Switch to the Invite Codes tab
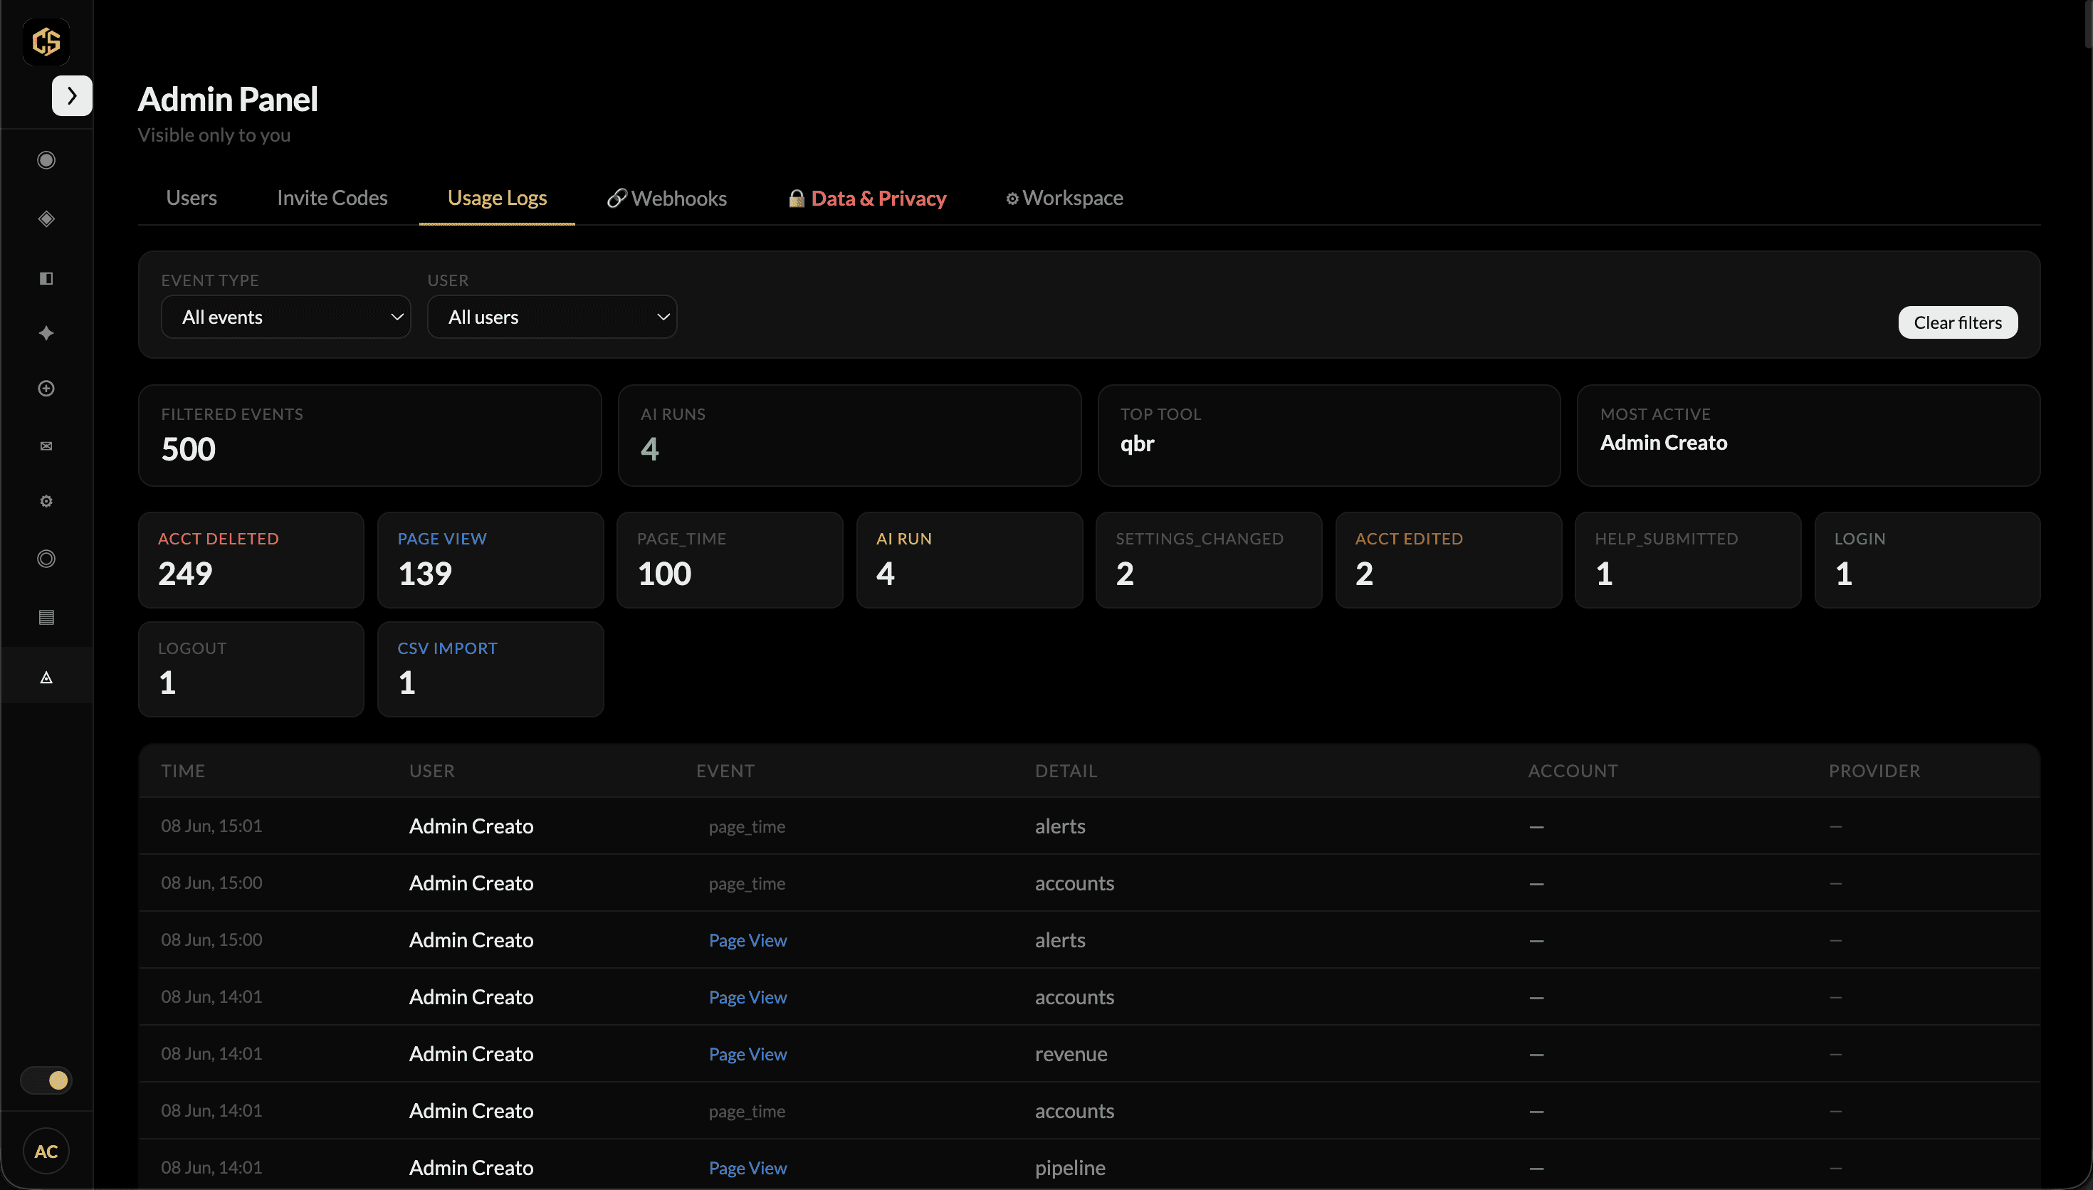This screenshot has width=2093, height=1190. pyautogui.click(x=332, y=198)
